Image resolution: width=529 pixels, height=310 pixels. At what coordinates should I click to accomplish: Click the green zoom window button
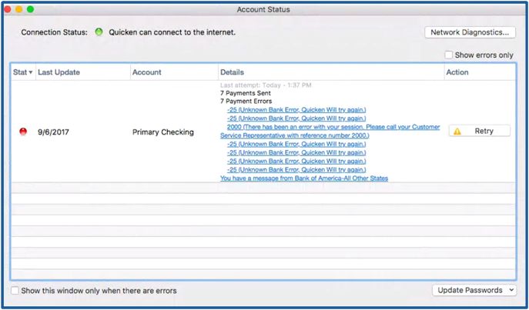pyautogui.click(x=31, y=9)
